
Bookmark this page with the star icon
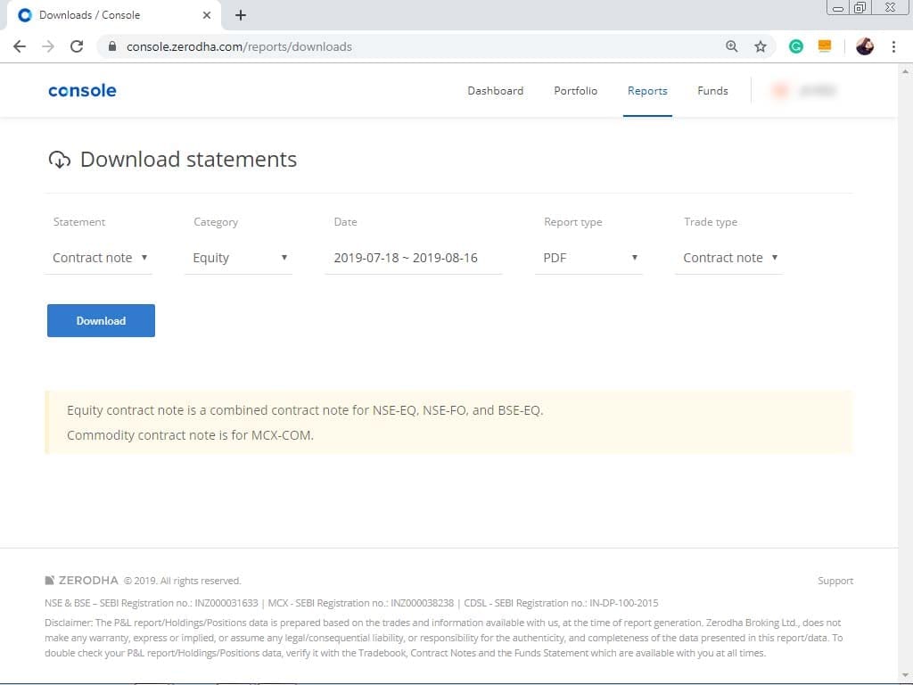[761, 46]
